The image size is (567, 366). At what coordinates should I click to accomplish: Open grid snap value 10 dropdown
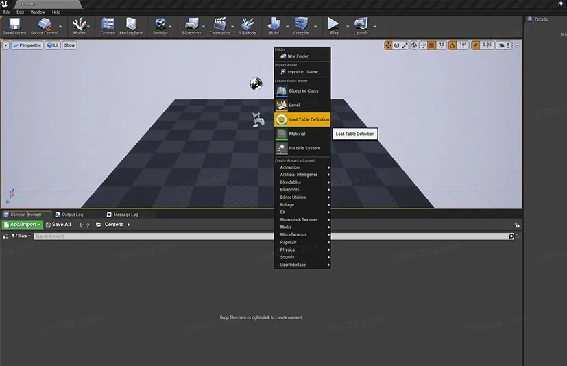(442, 45)
